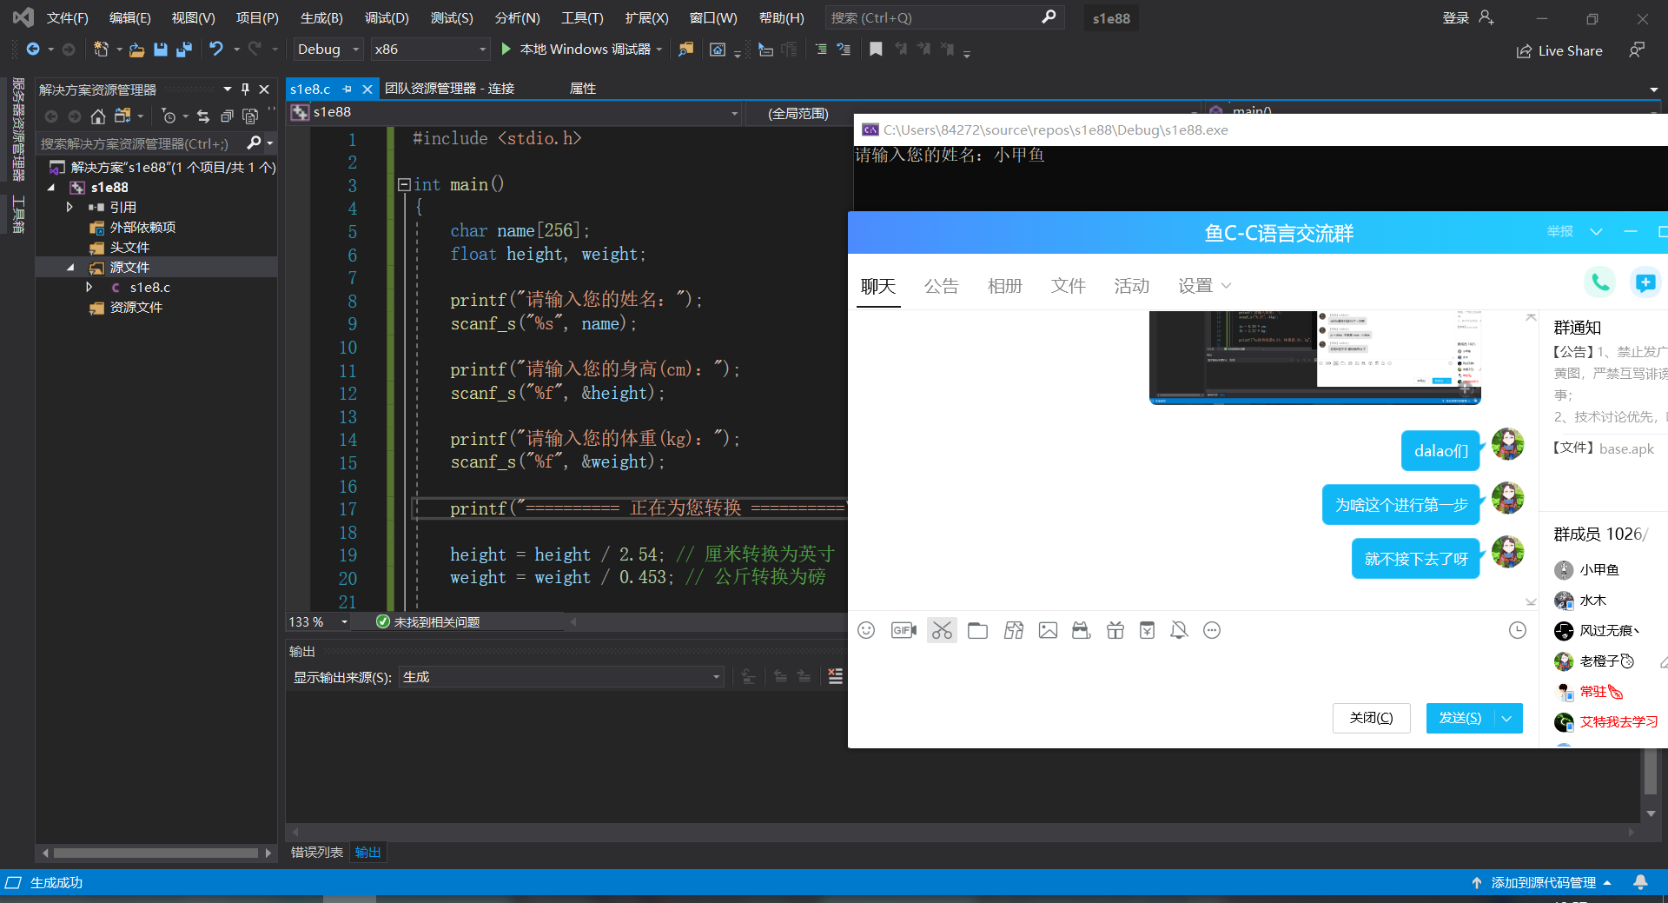This screenshot has height=903, width=1668.
Task: Toggle the pin on the s1e8.c tab
Action: point(347,89)
